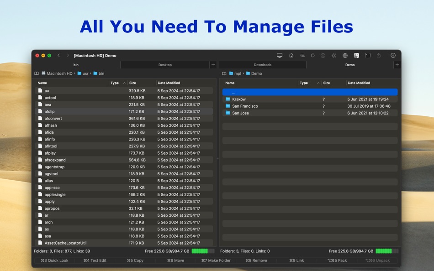Open bookmarks icon beside Macintosh HD path
Screen dimensions: 434x271
37,73
